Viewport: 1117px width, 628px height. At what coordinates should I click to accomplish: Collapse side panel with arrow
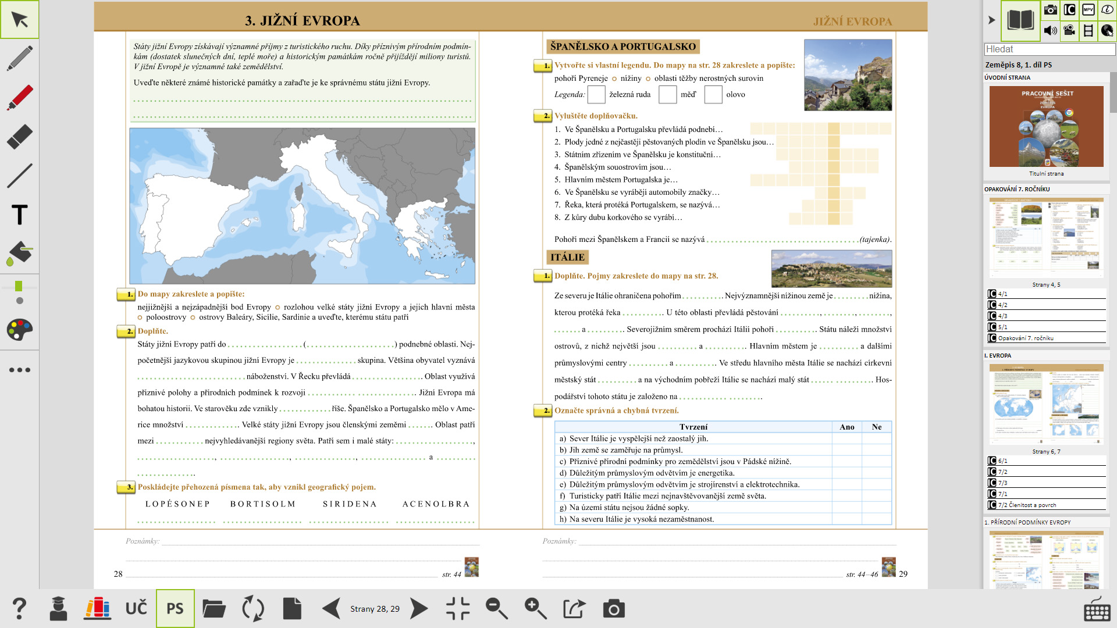(x=992, y=20)
